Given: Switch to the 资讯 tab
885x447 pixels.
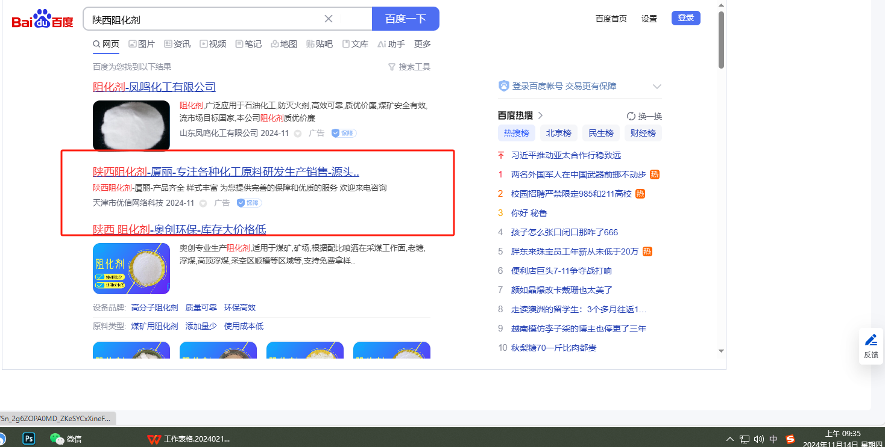Looking at the screenshot, I should click(x=177, y=44).
